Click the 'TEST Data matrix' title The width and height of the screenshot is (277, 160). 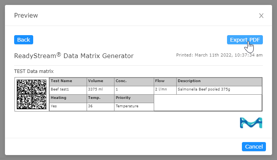pyautogui.click(x=34, y=71)
